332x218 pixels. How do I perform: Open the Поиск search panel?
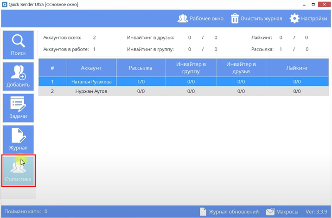tap(19, 45)
